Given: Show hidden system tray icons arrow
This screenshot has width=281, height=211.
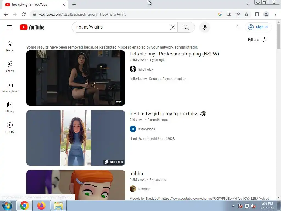Looking at the screenshot, I should tap(233, 206).
